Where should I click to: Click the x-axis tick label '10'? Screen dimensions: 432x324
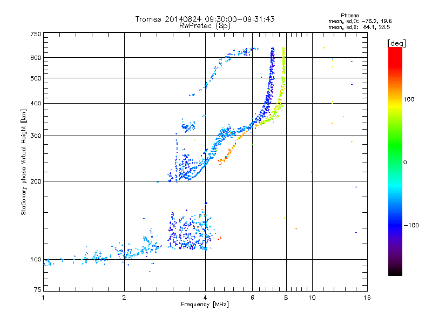[312, 298]
